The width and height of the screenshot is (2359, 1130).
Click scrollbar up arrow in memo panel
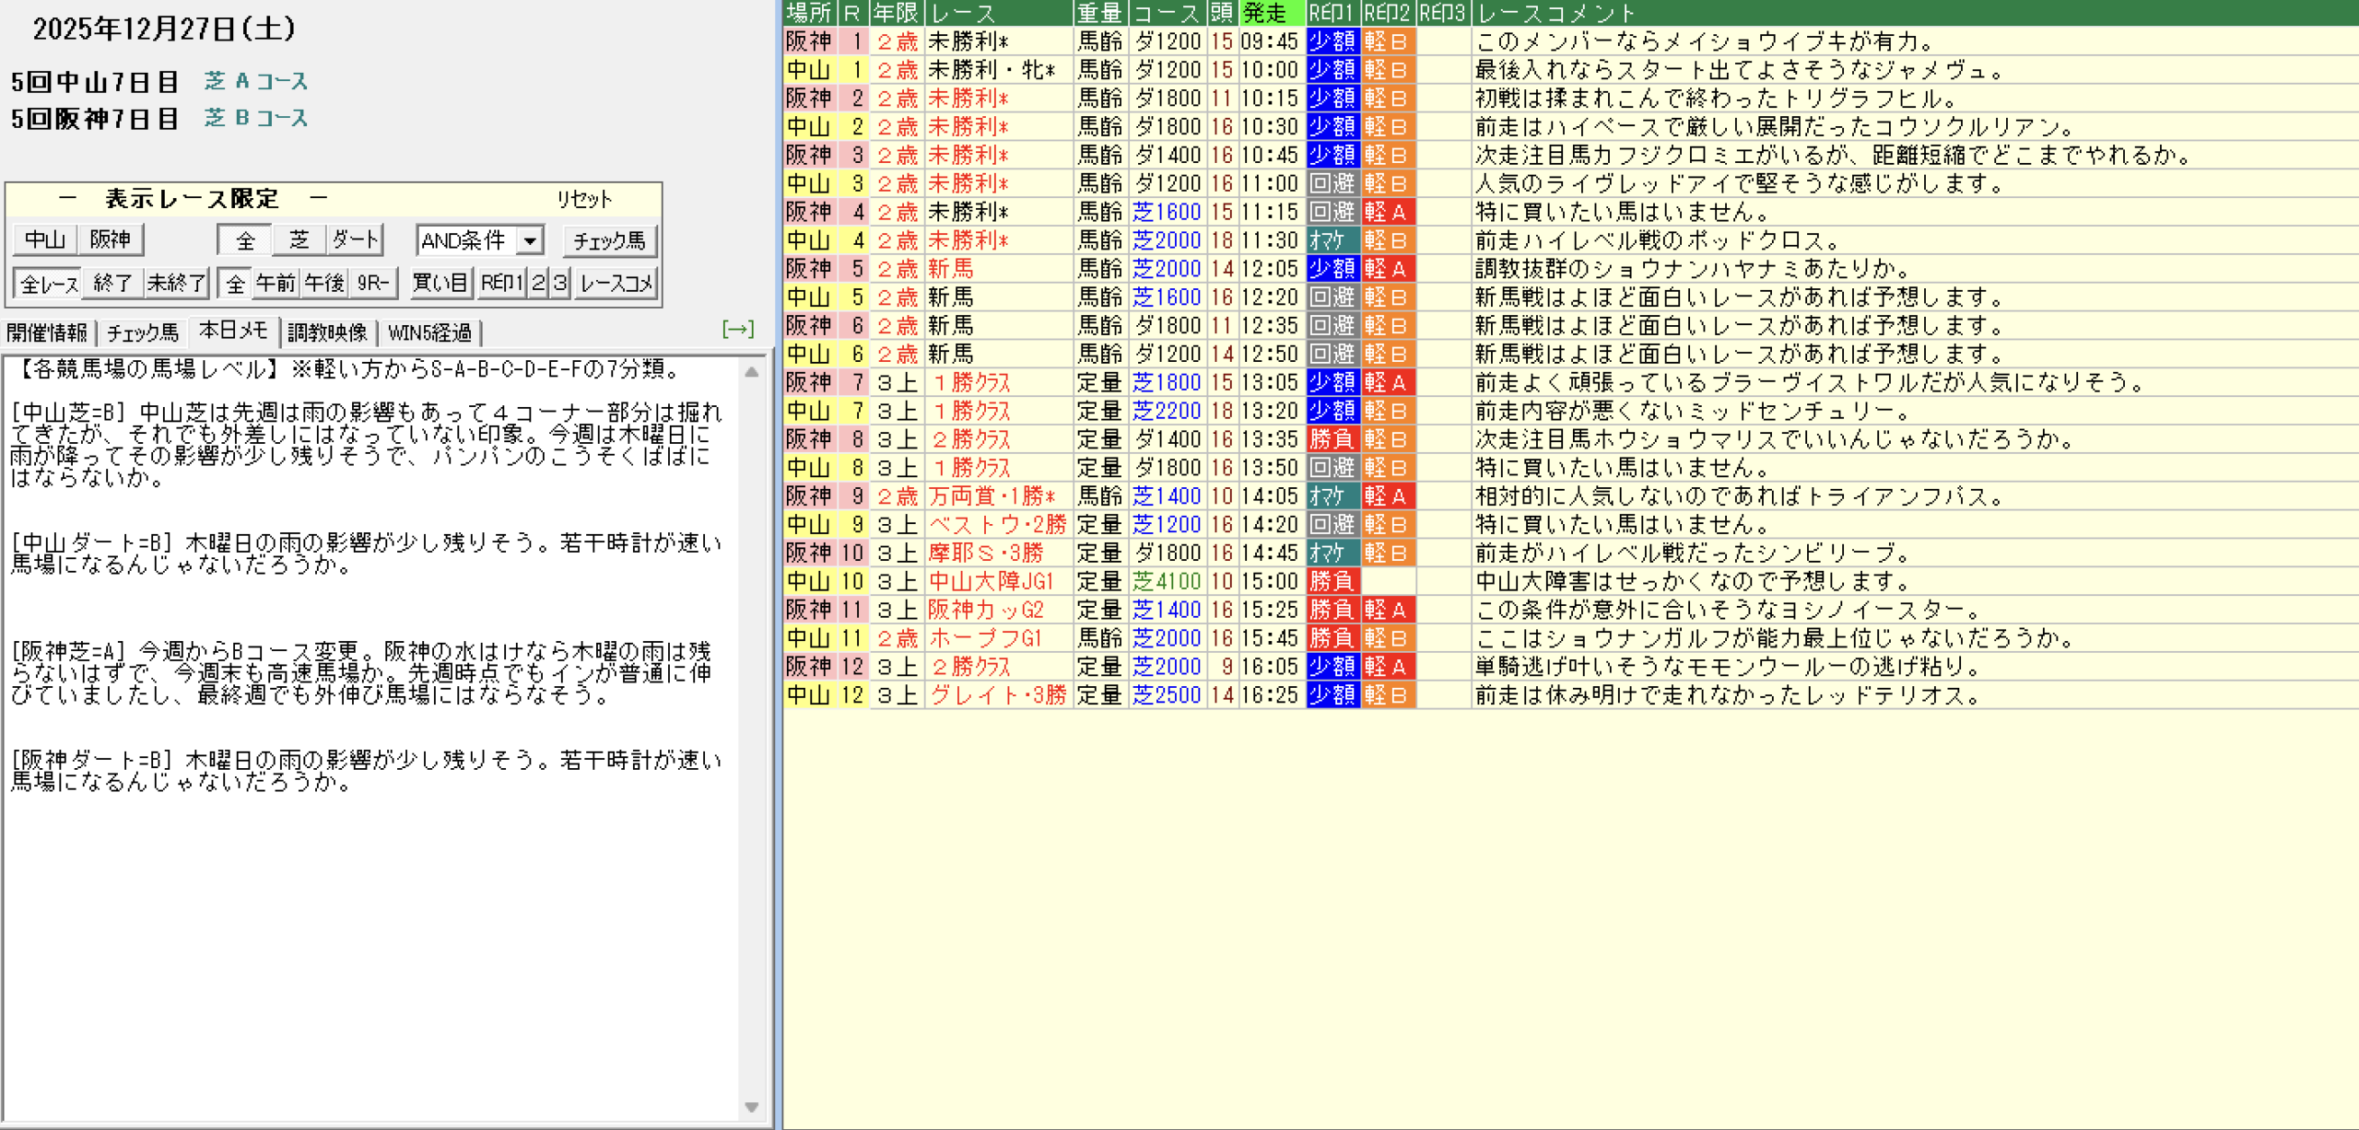[752, 372]
